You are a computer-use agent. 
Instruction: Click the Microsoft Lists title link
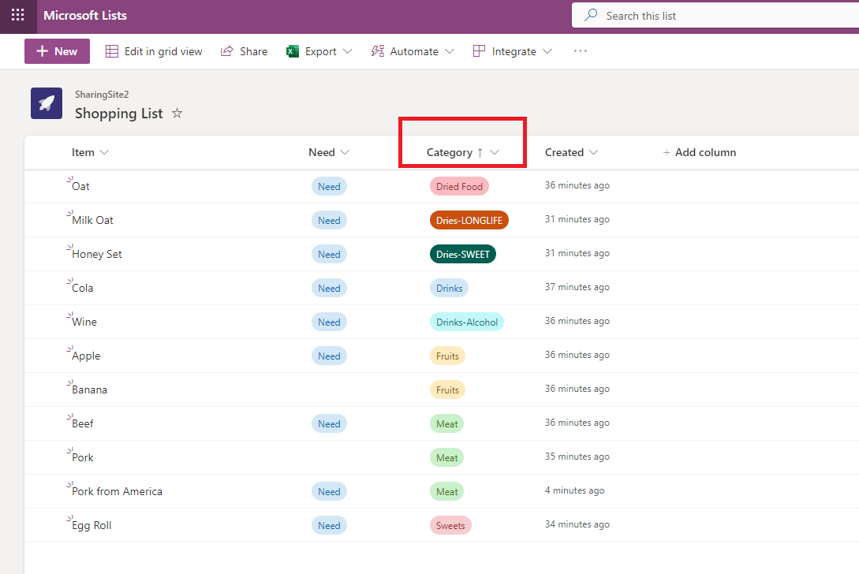(85, 15)
